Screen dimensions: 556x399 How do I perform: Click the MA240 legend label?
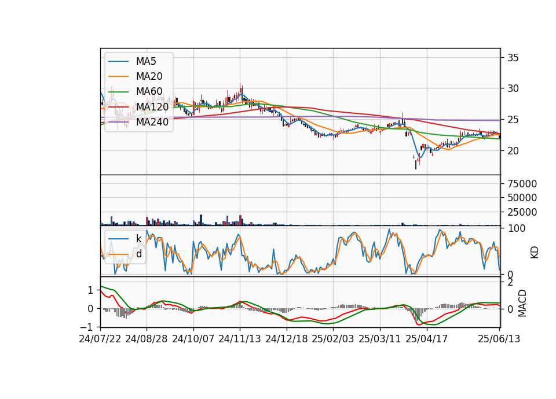tap(152, 122)
